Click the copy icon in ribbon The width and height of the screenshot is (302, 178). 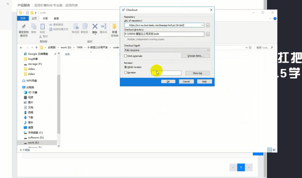point(33,27)
